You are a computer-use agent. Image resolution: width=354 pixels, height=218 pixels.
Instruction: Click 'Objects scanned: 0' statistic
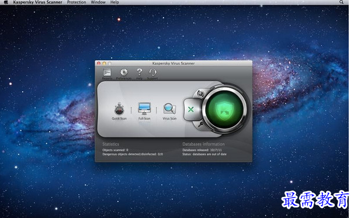115,150
